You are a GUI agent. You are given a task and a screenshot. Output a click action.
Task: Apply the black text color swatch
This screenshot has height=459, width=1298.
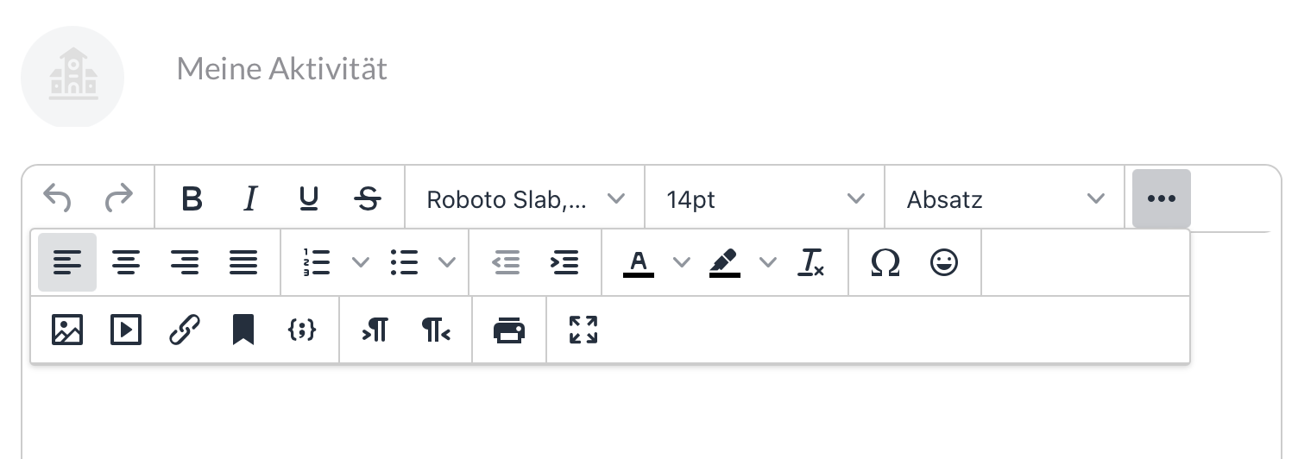coord(639,262)
